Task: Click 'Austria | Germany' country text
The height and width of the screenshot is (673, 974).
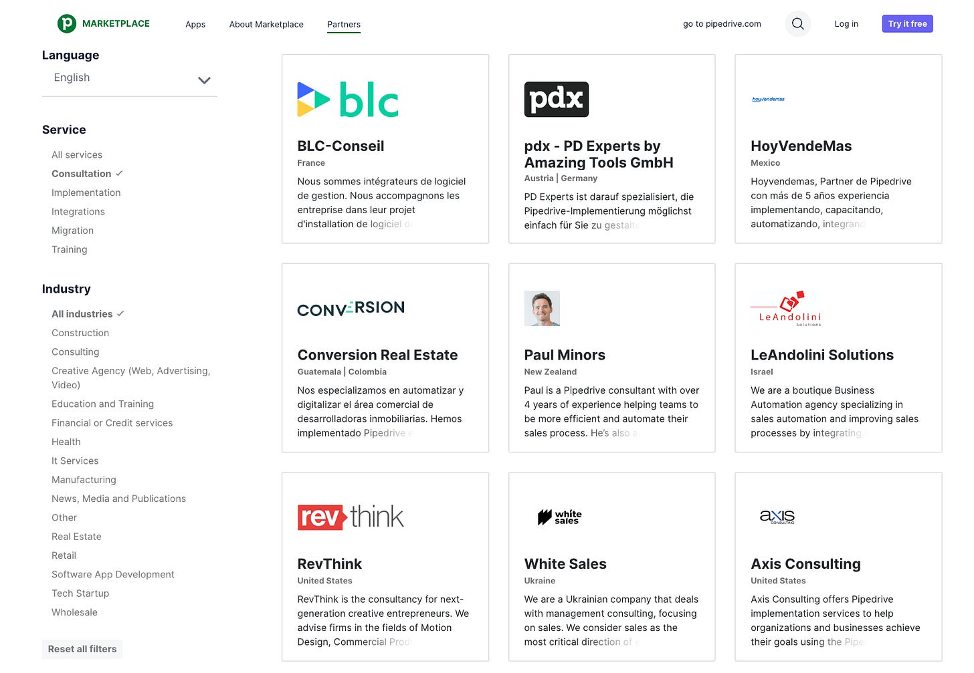Action: point(561,178)
